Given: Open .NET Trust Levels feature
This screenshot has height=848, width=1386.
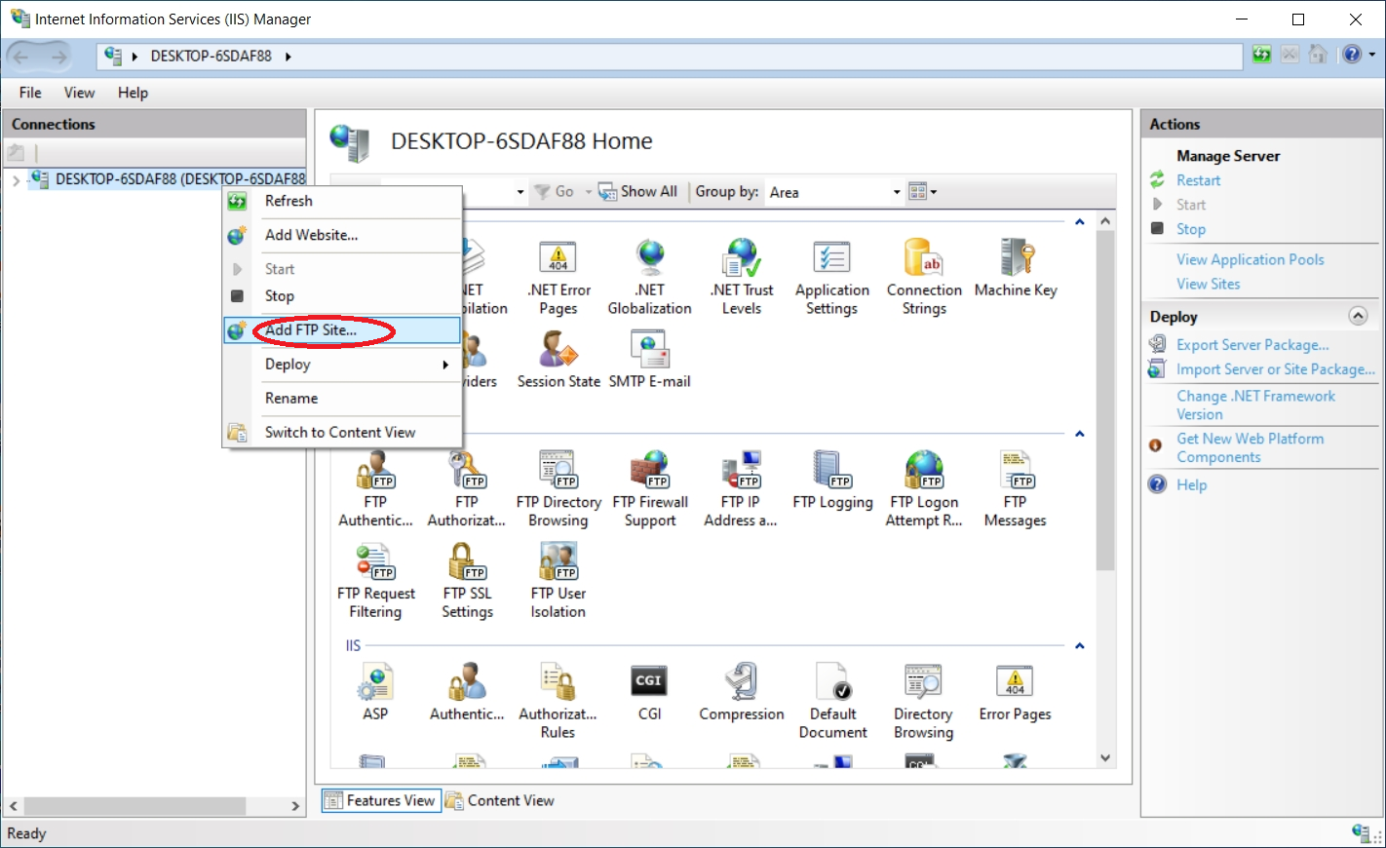Looking at the screenshot, I should point(742,278).
